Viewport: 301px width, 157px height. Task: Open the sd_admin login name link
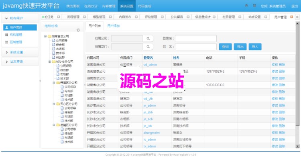pyautogui.click(x=150, y=65)
